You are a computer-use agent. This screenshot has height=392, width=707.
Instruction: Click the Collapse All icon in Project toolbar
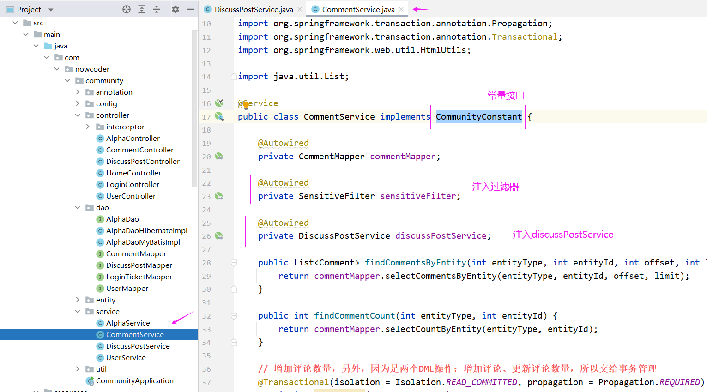(157, 9)
